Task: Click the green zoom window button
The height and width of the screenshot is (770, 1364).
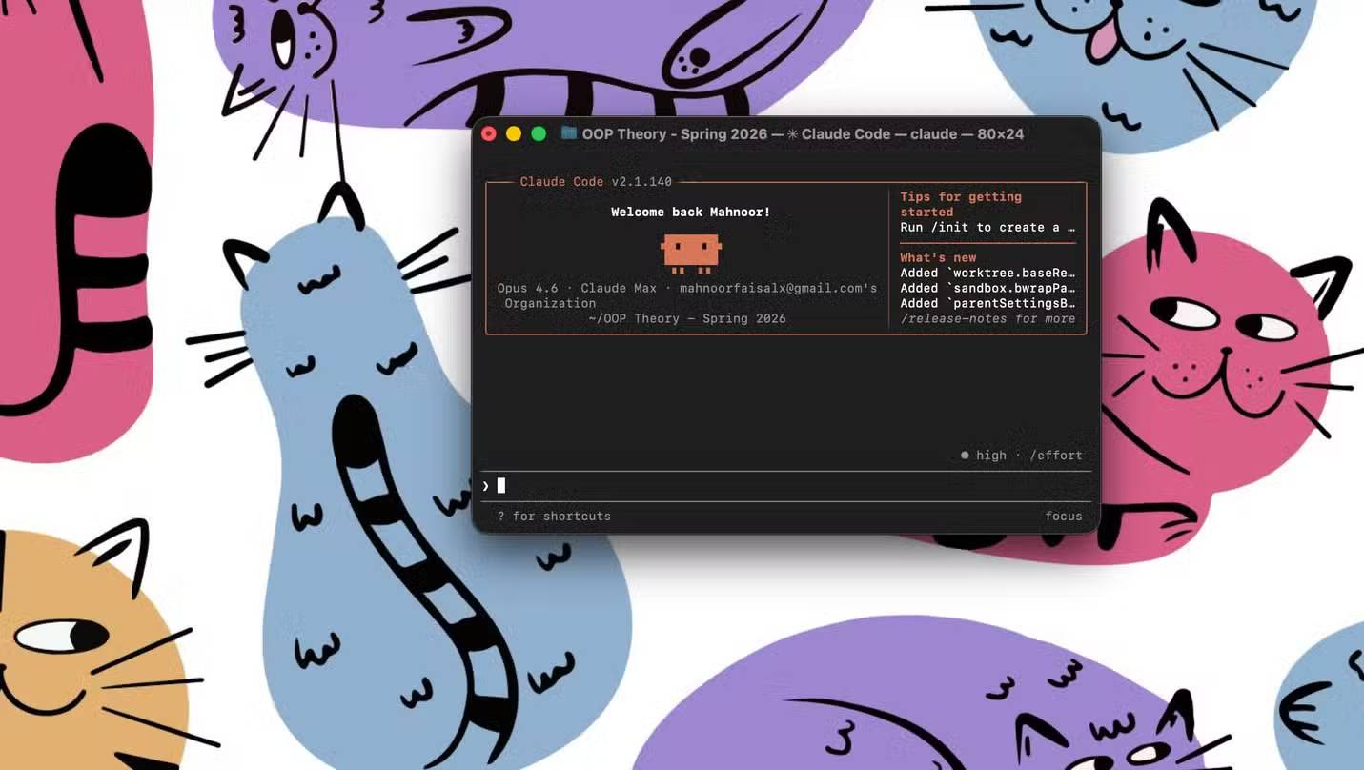Action: [x=539, y=134]
